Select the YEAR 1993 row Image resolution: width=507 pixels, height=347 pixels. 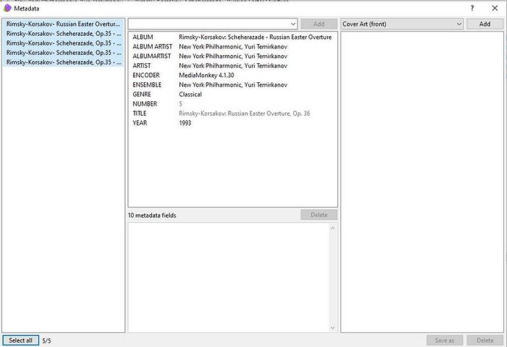coord(232,123)
